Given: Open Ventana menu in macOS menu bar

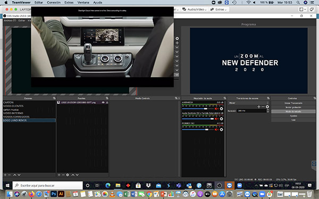Looking at the screenshot, I should 83,3.
